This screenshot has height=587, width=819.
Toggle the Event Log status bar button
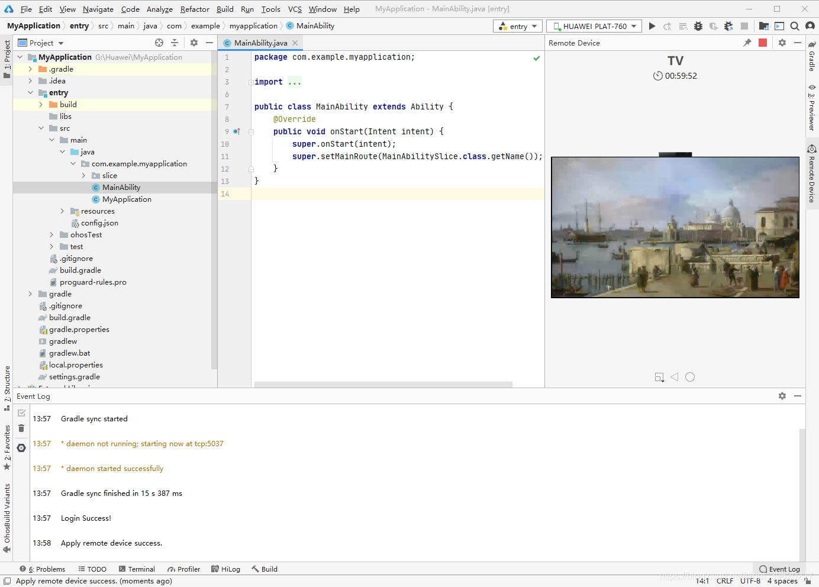(x=779, y=569)
